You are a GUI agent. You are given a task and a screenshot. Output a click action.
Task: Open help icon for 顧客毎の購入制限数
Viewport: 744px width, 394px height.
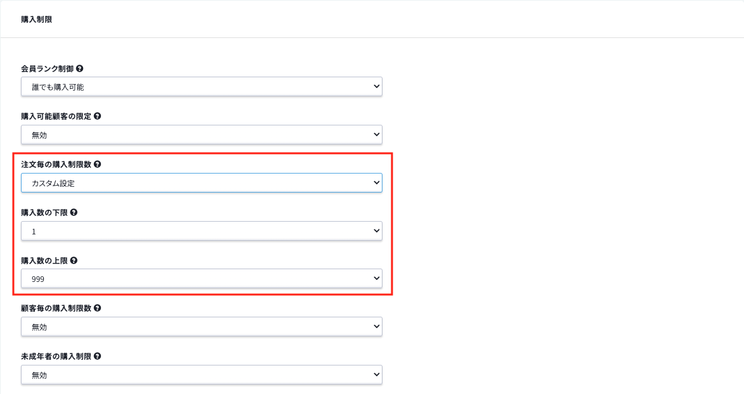[x=97, y=308]
